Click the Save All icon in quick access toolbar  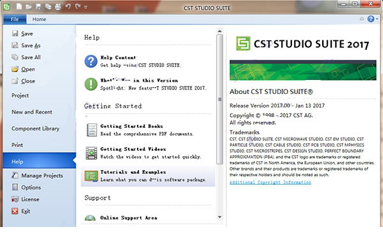pos(48,6)
